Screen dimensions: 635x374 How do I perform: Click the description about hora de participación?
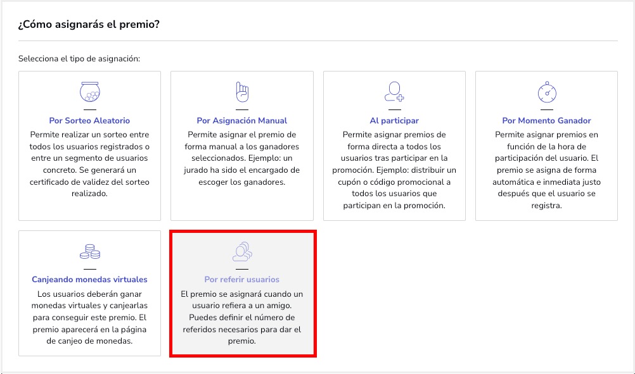[546, 170]
